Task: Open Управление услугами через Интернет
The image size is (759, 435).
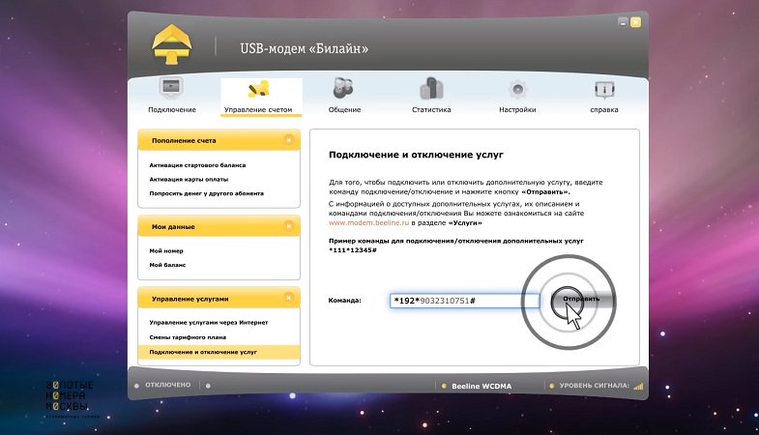Action: coord(209,323)
